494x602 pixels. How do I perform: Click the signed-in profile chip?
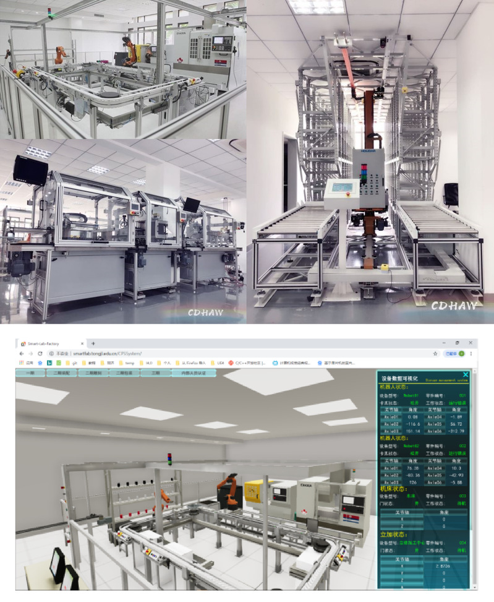click(x=454, y=353)
